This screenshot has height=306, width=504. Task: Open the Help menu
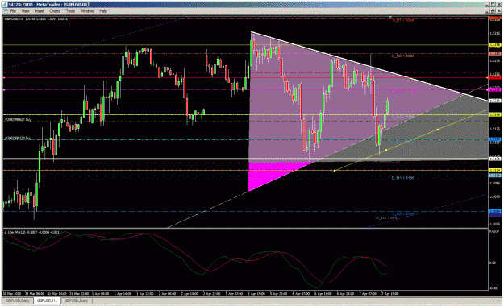tap(103, 11)
